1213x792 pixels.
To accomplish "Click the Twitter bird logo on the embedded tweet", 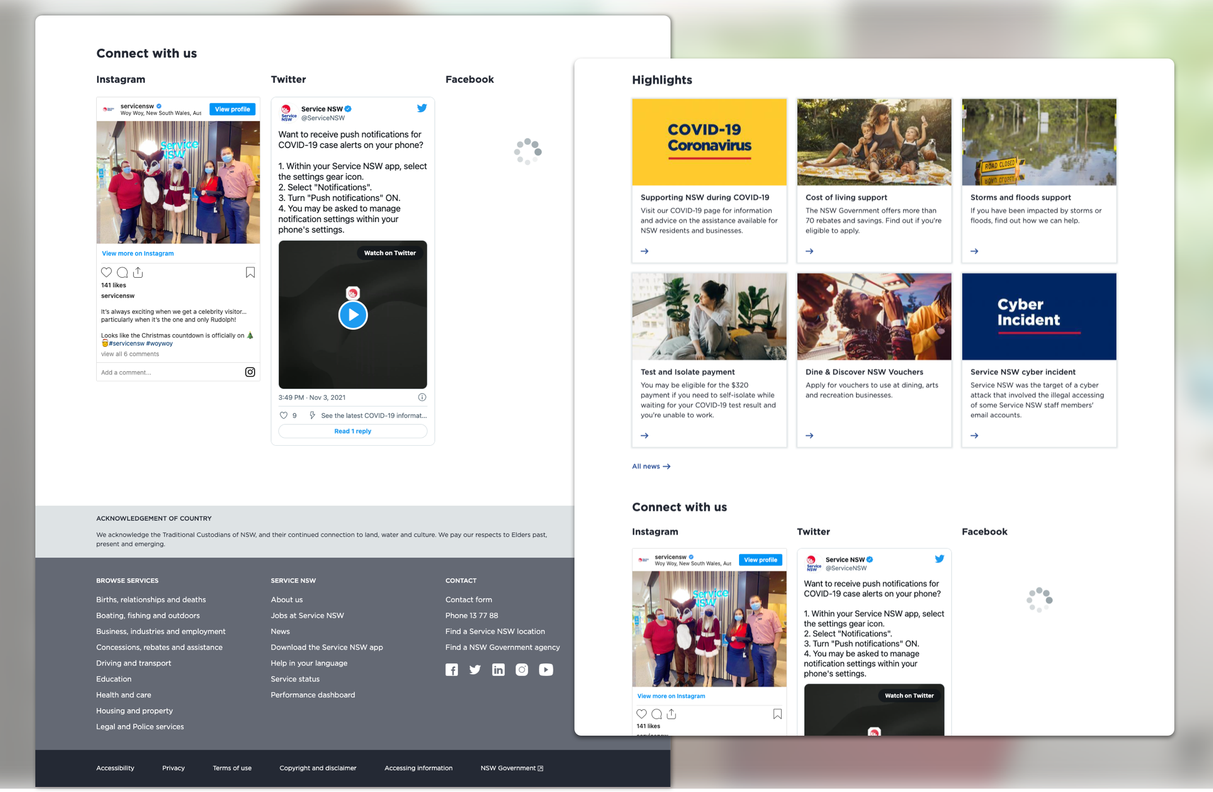I will pyautogui.click(x=422, y=108).
